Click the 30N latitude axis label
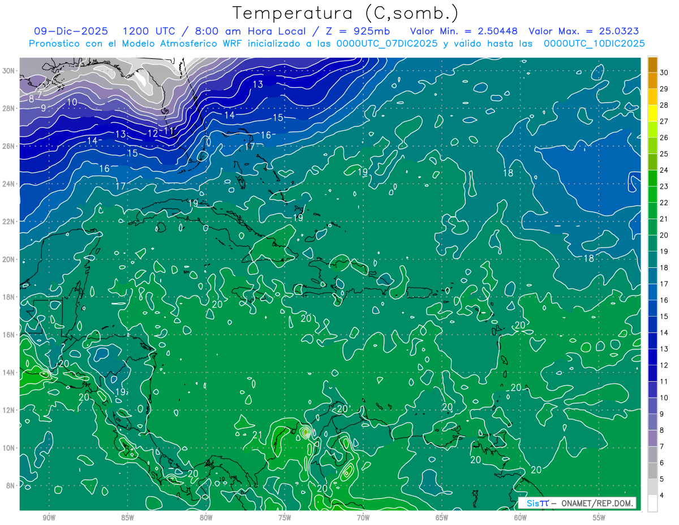Image resolution: width=679 pixels, height=525 pixels. tap(10, 71)
